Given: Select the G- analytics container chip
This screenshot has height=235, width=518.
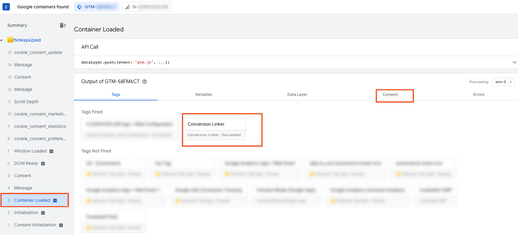Looking at the screenshot, I should point(146,7).
